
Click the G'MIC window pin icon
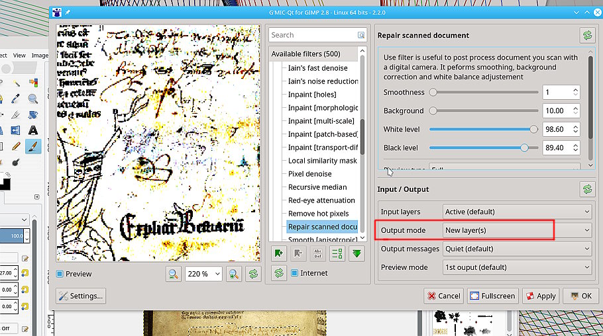(68, 13)
